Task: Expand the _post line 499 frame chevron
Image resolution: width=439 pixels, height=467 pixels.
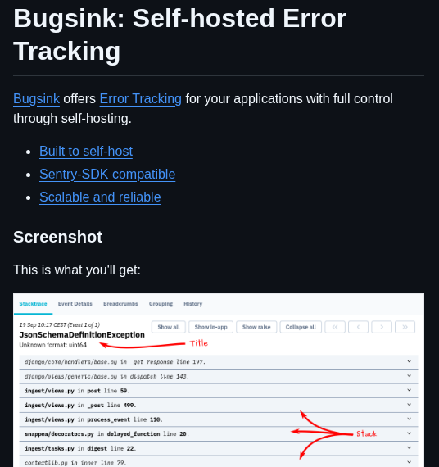Action: [x=409, y=405]
